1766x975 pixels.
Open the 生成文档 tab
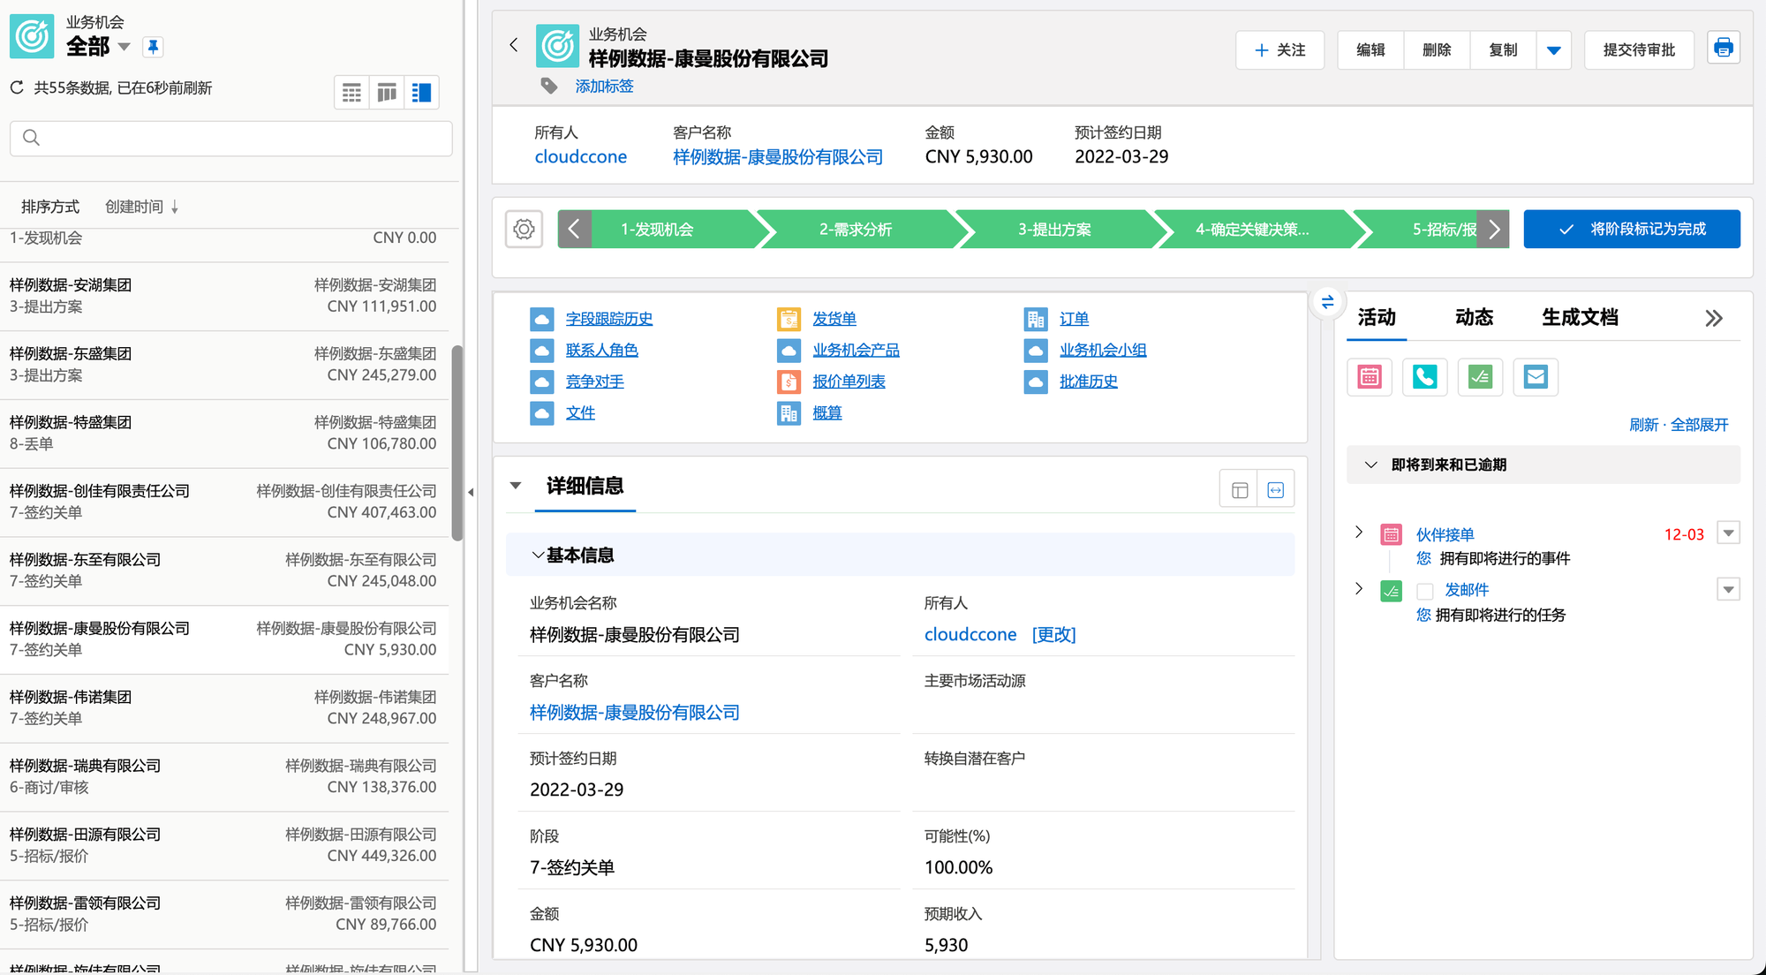coord(1580,318)
